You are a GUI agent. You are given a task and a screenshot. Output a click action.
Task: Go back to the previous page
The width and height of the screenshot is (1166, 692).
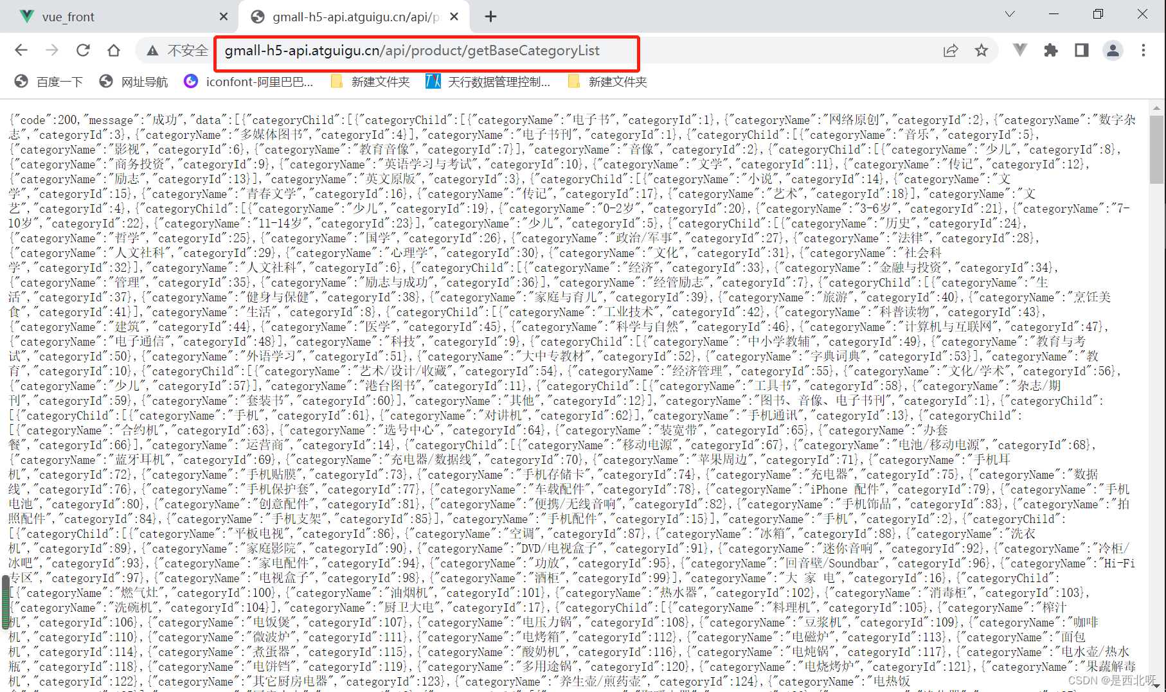point(21,50)
